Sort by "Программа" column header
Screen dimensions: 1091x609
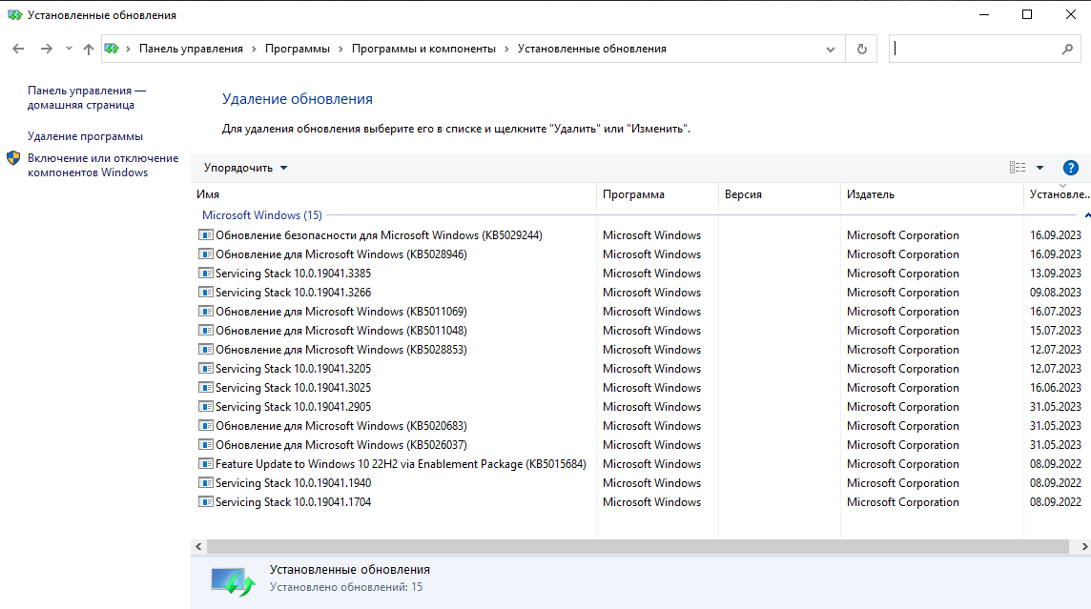tap(657, 194)
